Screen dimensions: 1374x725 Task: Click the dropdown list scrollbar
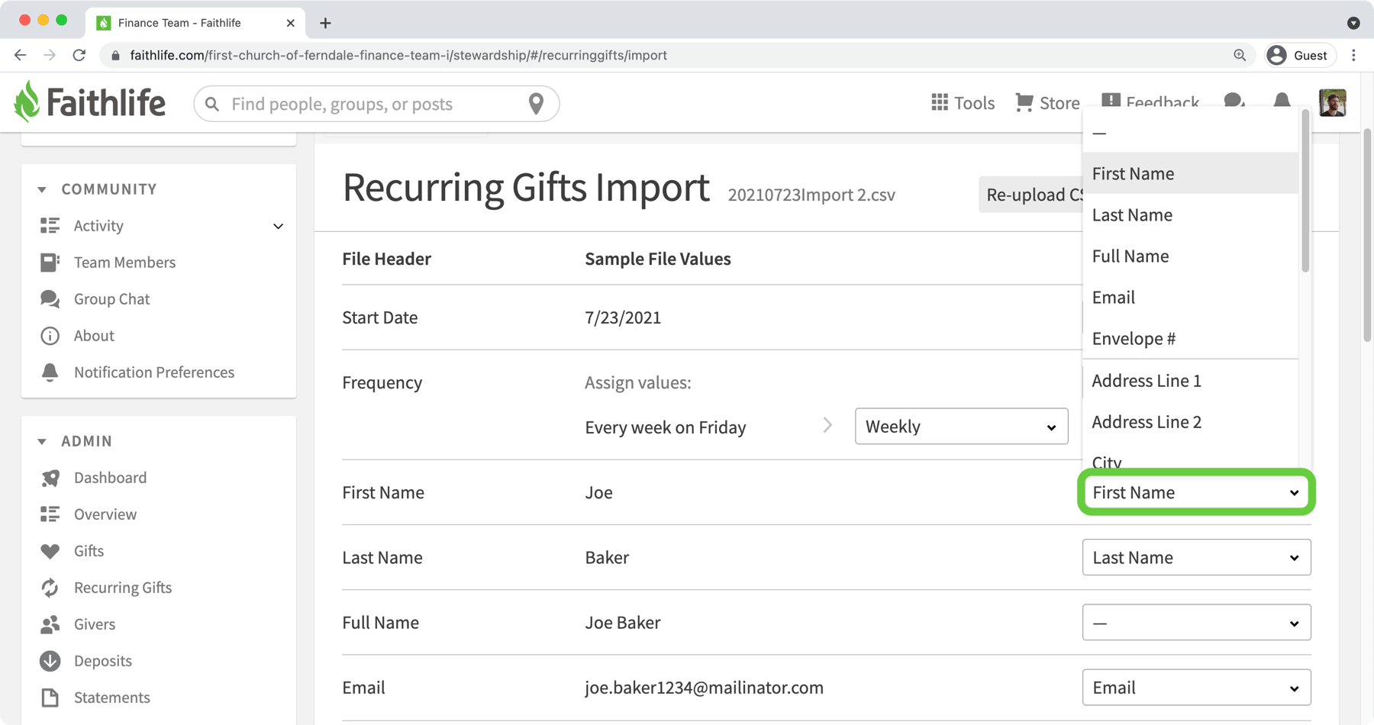(1305, 191)
